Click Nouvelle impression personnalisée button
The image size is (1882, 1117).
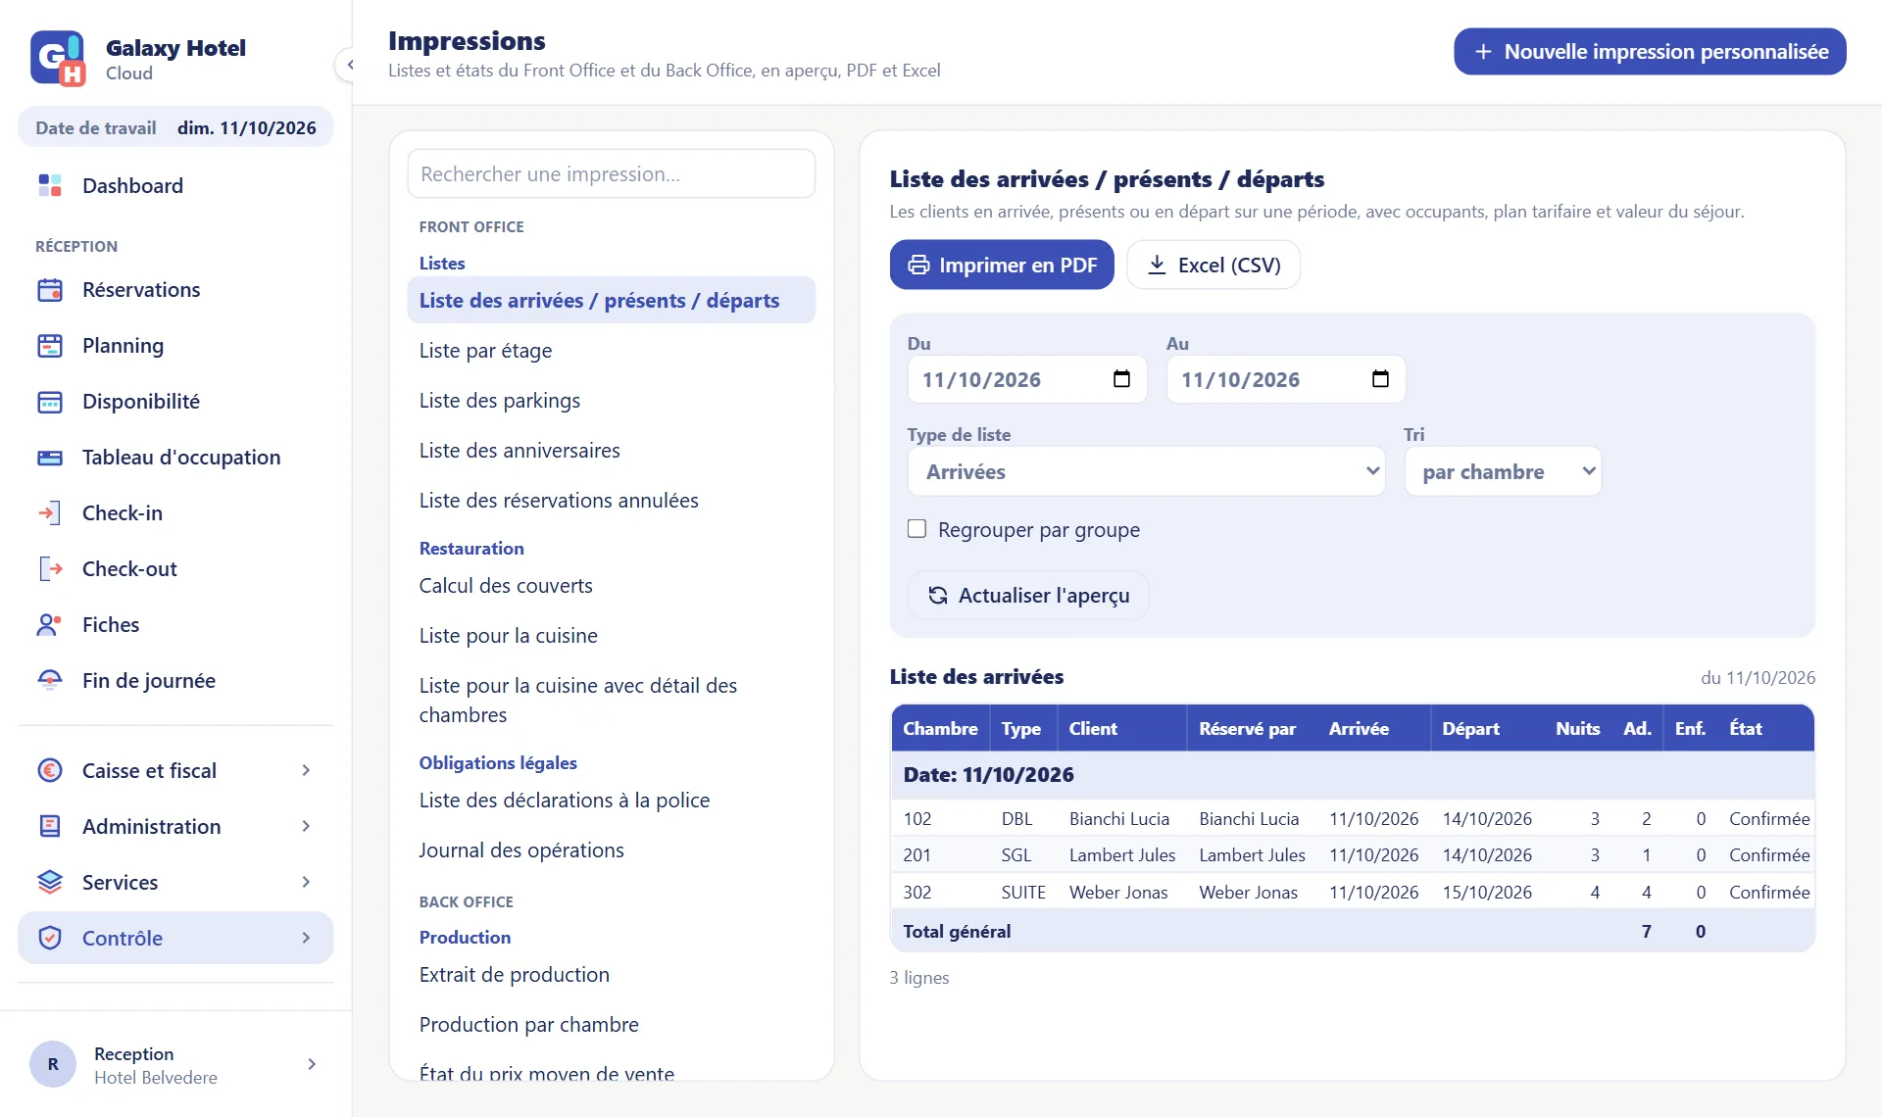pyautogui.click(x=1650, y=51)
